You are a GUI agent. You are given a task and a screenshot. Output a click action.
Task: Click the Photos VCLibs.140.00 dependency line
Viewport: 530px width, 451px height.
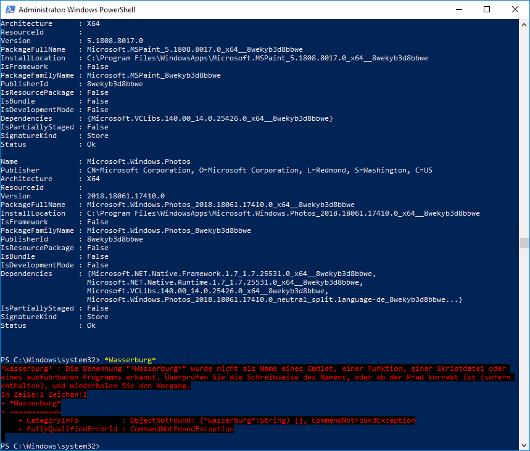(x=207, y=291)
